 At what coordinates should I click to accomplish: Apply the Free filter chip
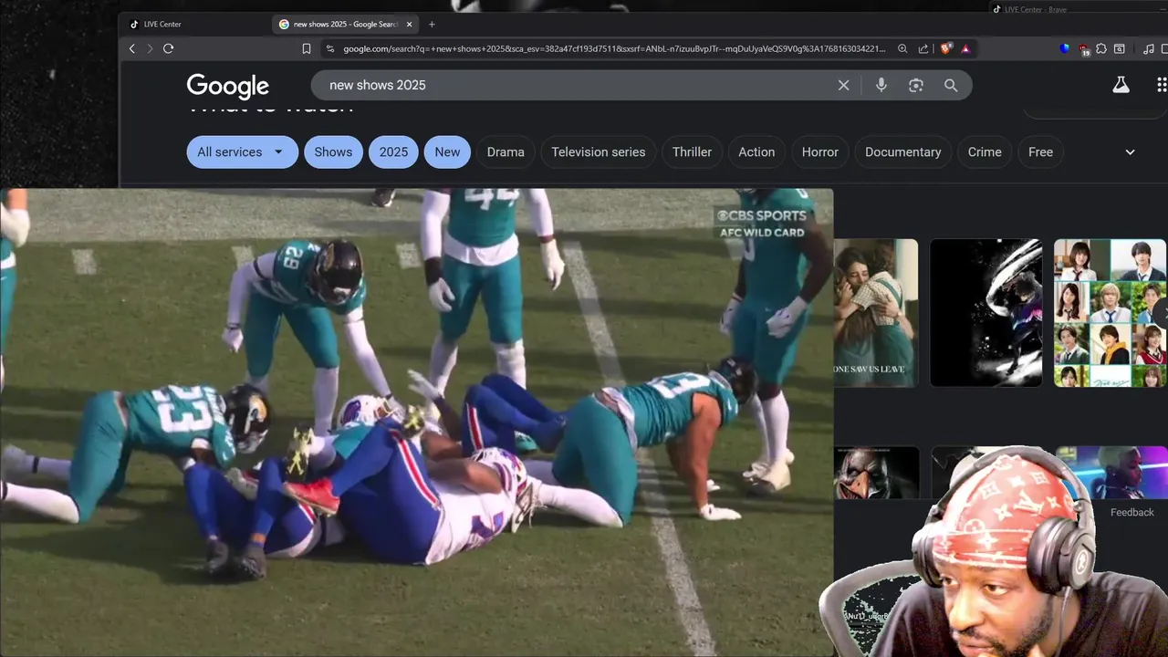pyautogui.click(x=1040, y=152)
